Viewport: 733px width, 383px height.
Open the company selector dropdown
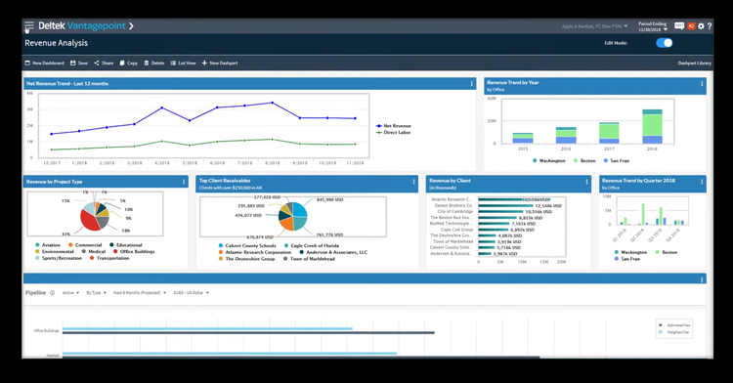(x=594, y=26)
